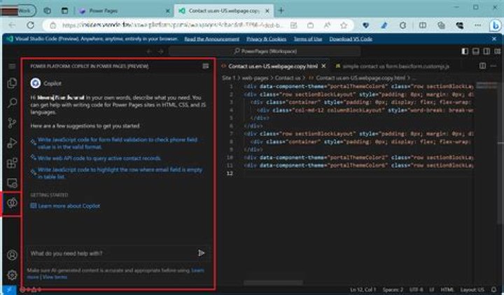The height and width of the screenshot is (295, 504).
Task: Add page to favorites with star icon
Action: pos(344,25)
